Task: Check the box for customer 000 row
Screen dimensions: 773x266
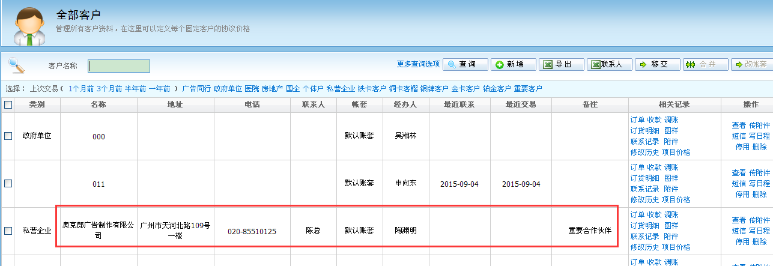Action: point(8,136)
